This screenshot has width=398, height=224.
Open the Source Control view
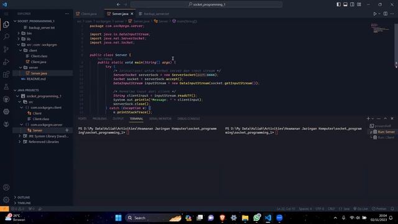coord(6,49)
